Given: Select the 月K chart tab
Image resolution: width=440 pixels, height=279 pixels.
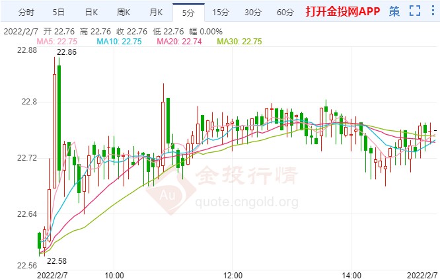Looking at the screenshot, I should tap(156, 13).
